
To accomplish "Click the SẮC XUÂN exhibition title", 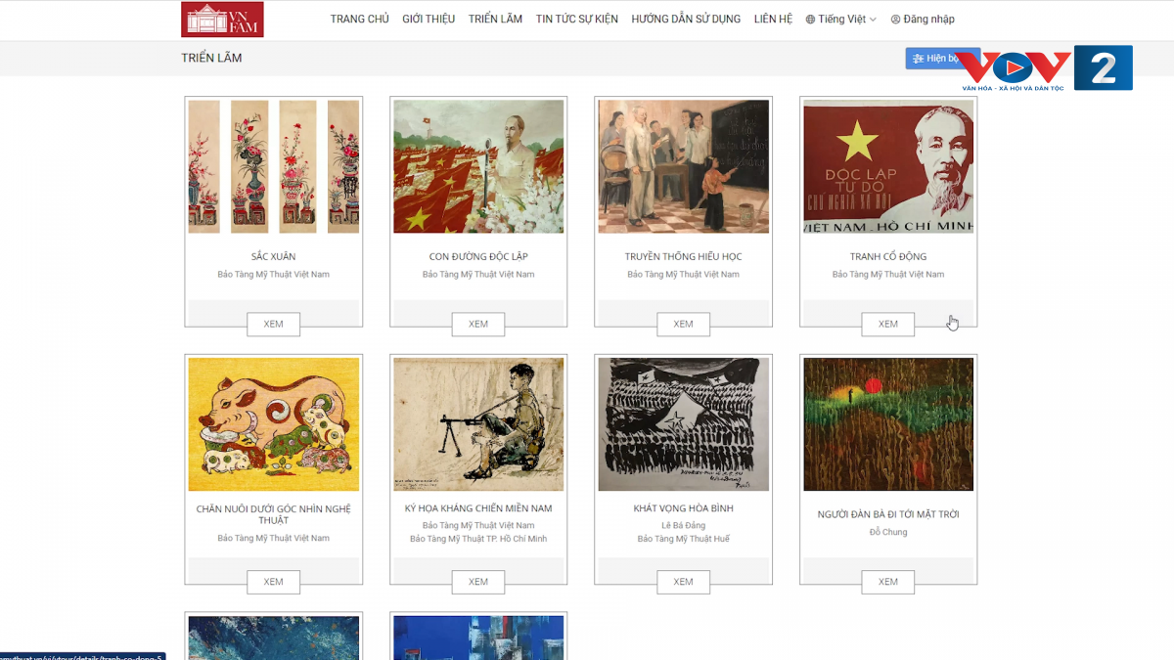I will coord(274,257).
